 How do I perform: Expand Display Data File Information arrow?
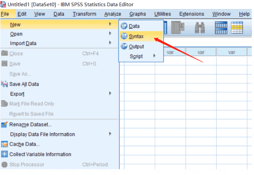coord(110,134)
